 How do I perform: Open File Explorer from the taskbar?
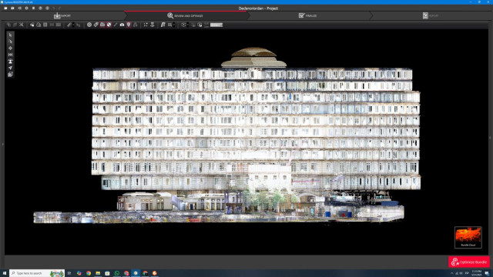(x=98, y=273)
